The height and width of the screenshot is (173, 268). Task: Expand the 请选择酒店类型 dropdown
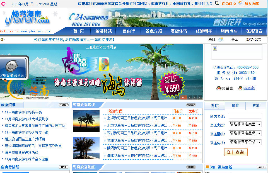click(x=245, y=124)
